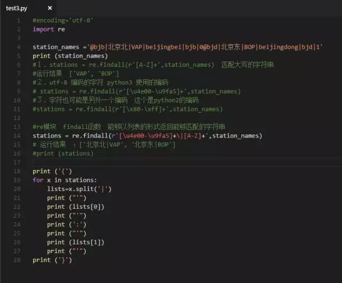This screenshot has height=283, width=342.
Task: Click line number 1 in gutter
Action: (x=19, y=20)
